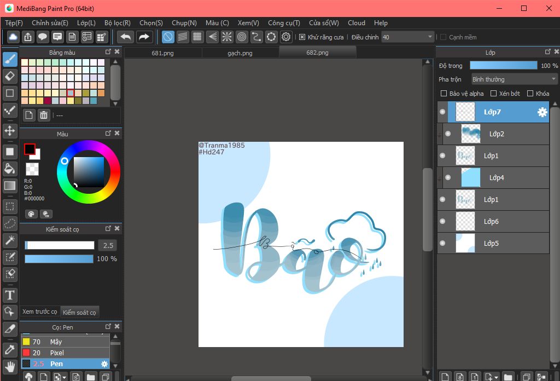Hide layer Lớp7 with its visibility dot
Screen dimensions: 560x381
click(442, 112)
